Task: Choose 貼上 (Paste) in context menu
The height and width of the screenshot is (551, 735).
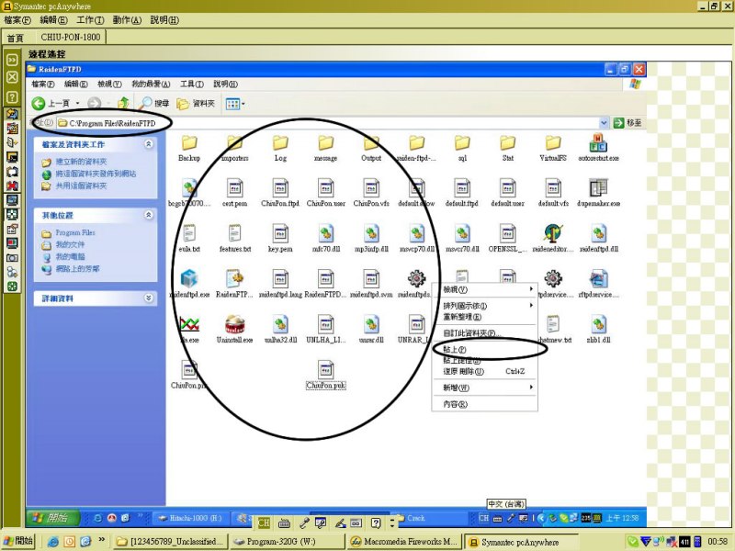Action: (x=485, y=350)
